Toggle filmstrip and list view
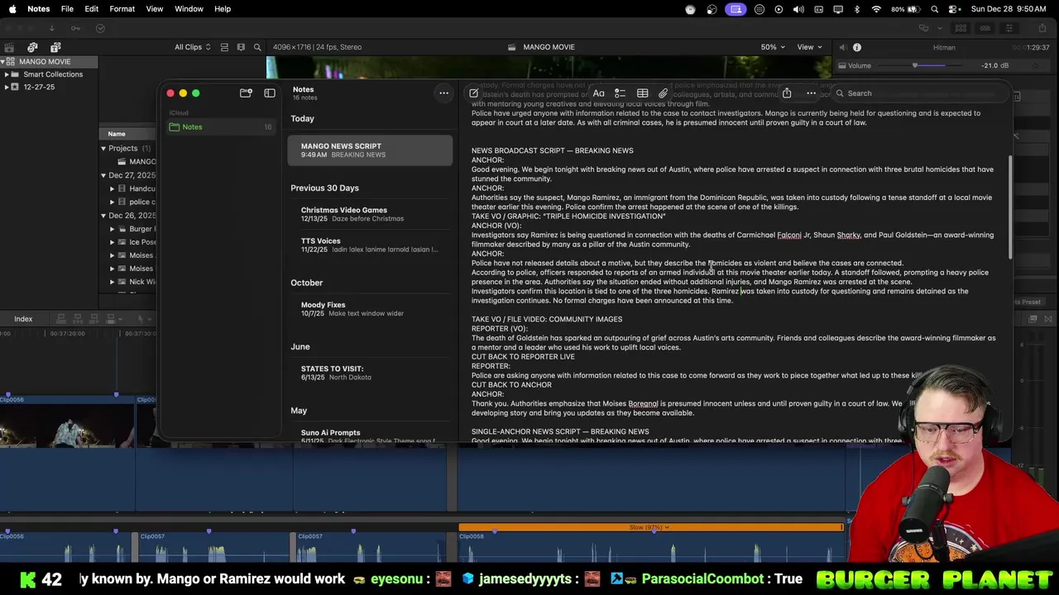The height and width of the screenshot is (595, 1059). [241, 47]
